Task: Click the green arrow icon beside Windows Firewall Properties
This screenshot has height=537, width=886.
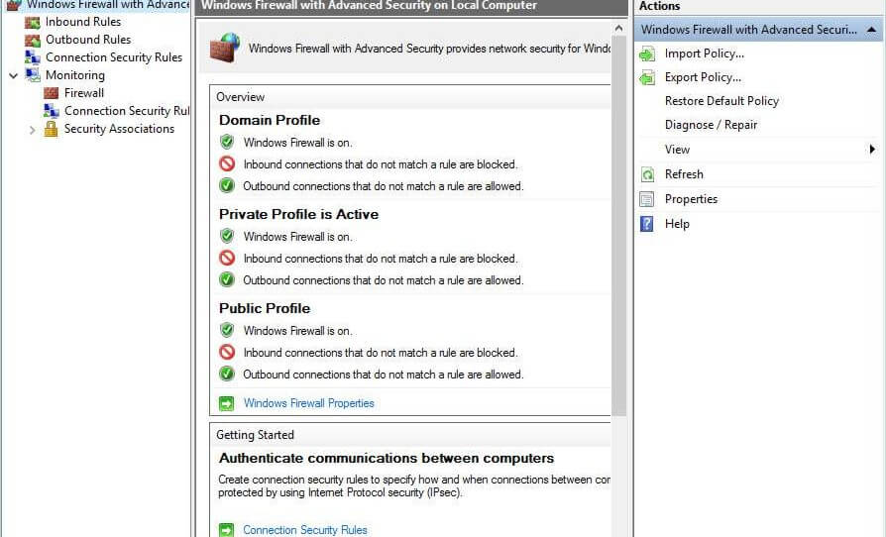Action: (227, 403)
